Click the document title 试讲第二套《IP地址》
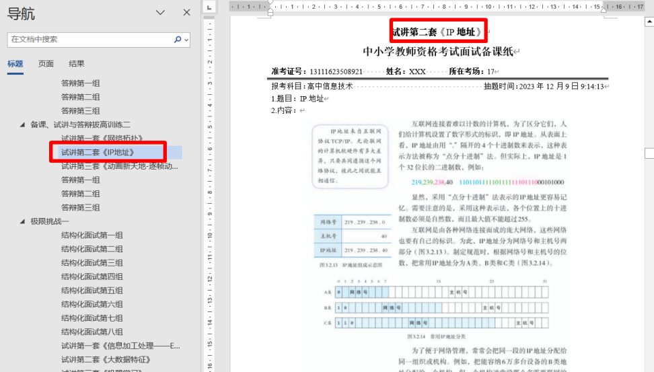 click(x=437, y=32)
